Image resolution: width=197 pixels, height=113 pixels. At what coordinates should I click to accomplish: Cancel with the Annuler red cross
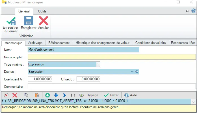point(44,21)
